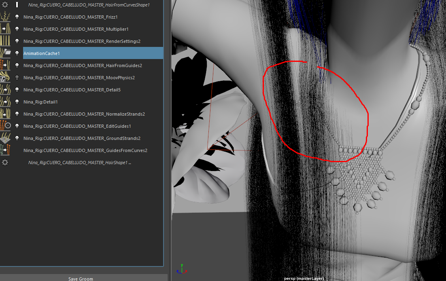Click the Frizz1 operator icon

(x=5, y=17)
